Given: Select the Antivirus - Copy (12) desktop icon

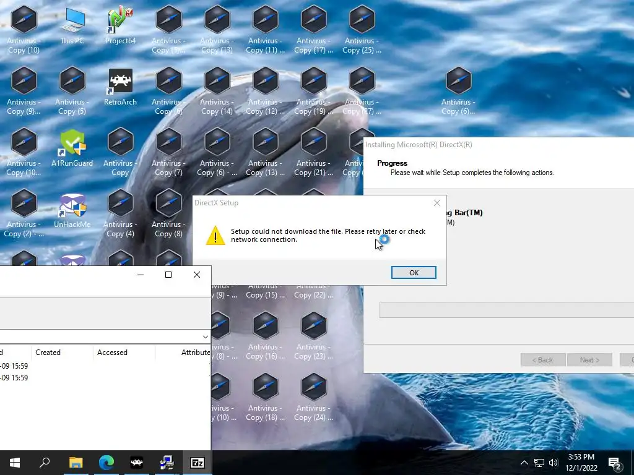Looking at the screenshot, I should click(x=265, y=92).
